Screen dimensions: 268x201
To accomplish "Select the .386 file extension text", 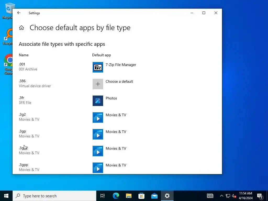I will [x=22, y=81].
